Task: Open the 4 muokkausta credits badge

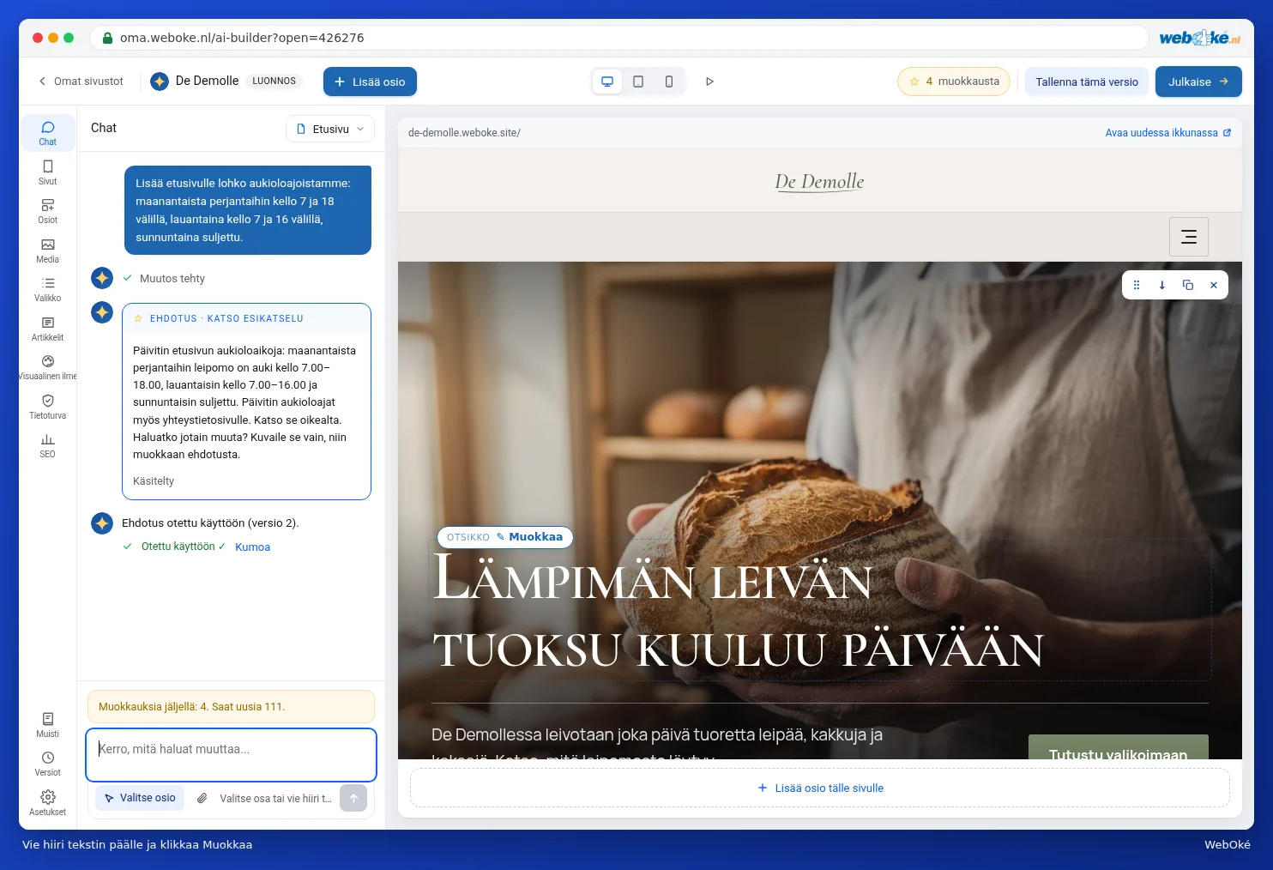Action: [x=954, y=82]
